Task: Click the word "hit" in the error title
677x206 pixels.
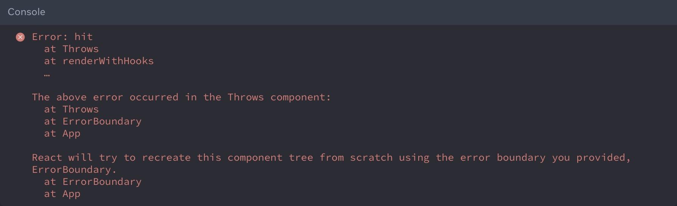Action: [83, 37]
